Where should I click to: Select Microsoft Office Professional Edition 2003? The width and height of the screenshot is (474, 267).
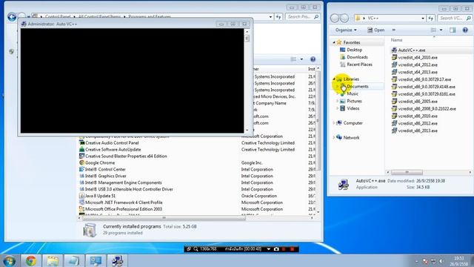coord(121,209)
